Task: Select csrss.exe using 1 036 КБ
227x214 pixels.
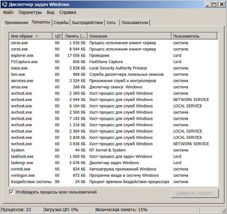Action: pyautogui.click(x=114, y=43)
